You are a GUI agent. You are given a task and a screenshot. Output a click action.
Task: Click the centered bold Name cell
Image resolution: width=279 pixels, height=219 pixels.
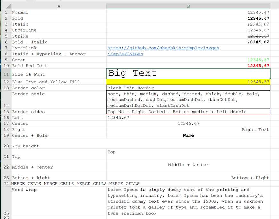(188, 136)
